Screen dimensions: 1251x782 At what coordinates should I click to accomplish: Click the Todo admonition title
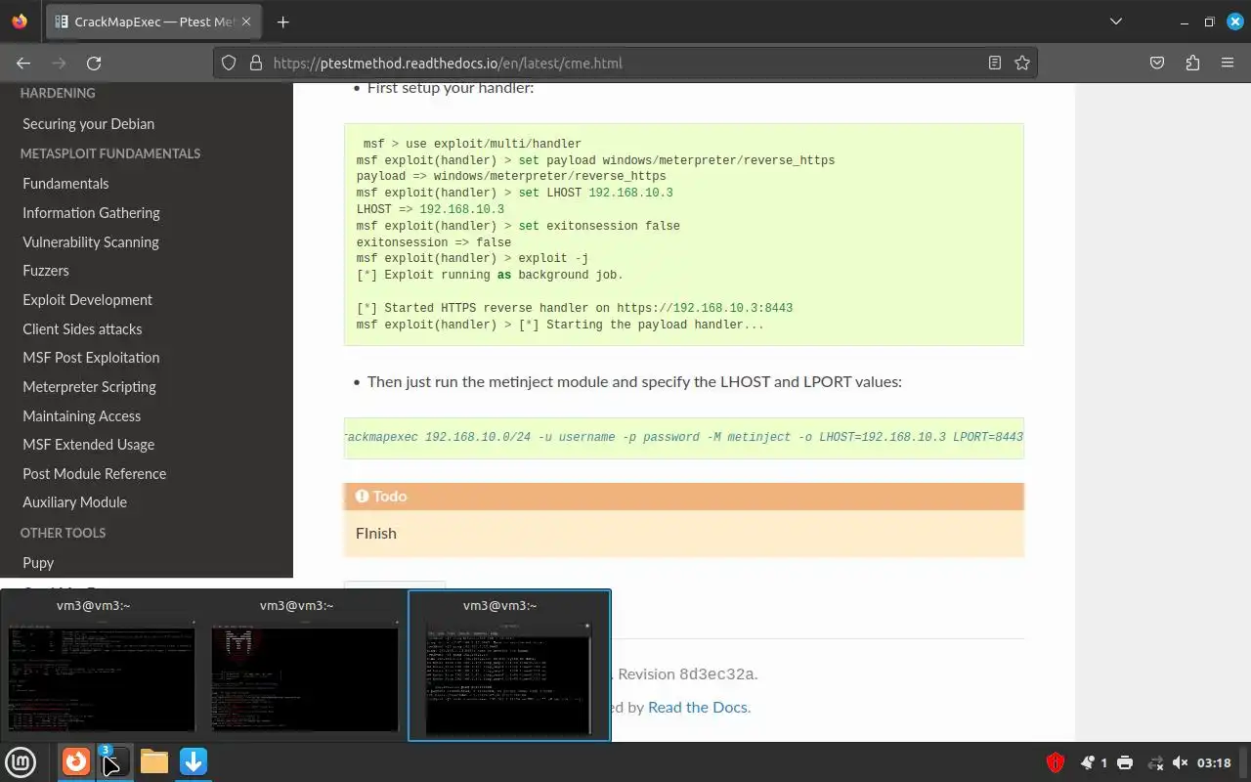pyautogui.click(x=683, y=497)
